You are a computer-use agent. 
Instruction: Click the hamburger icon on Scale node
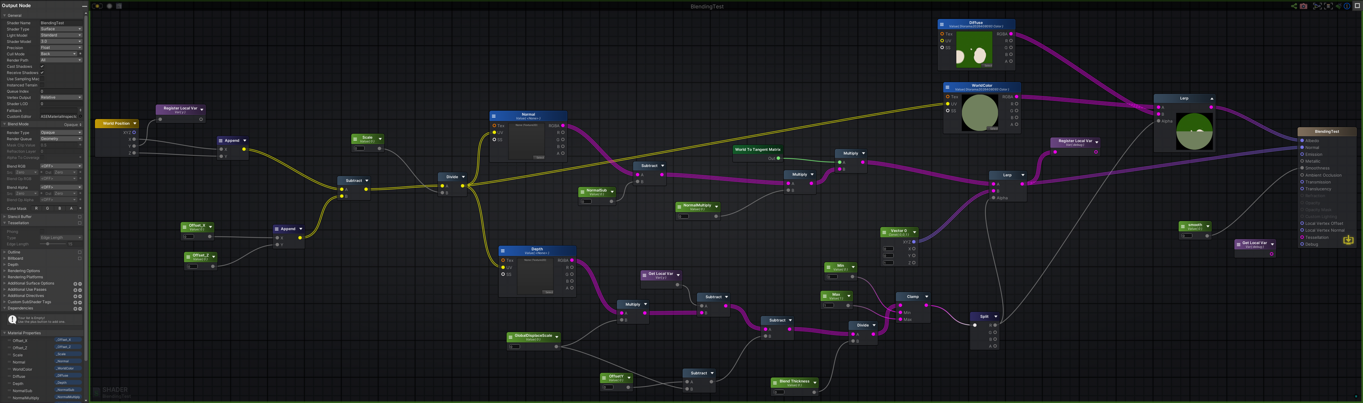(x=355, y=139)
